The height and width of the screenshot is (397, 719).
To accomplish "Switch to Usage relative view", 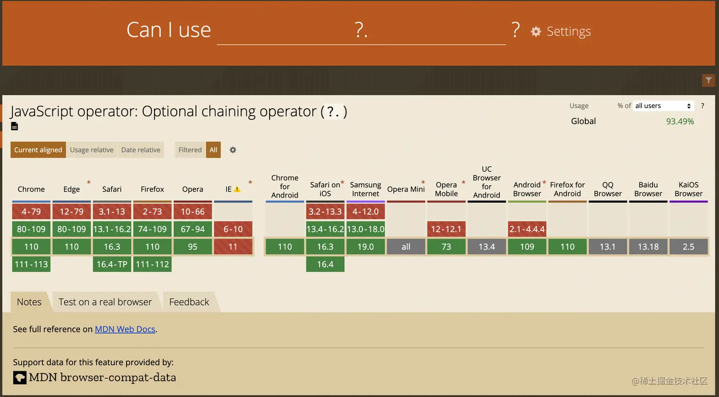I will pos(92,150).
